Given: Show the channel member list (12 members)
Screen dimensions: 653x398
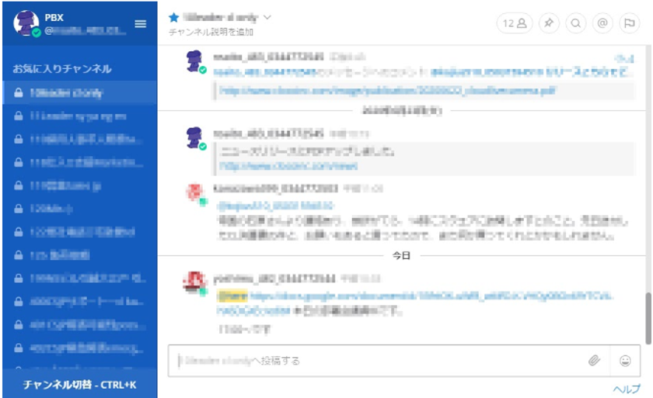Looking at the screenshot, I should click(x=515, y=23).
